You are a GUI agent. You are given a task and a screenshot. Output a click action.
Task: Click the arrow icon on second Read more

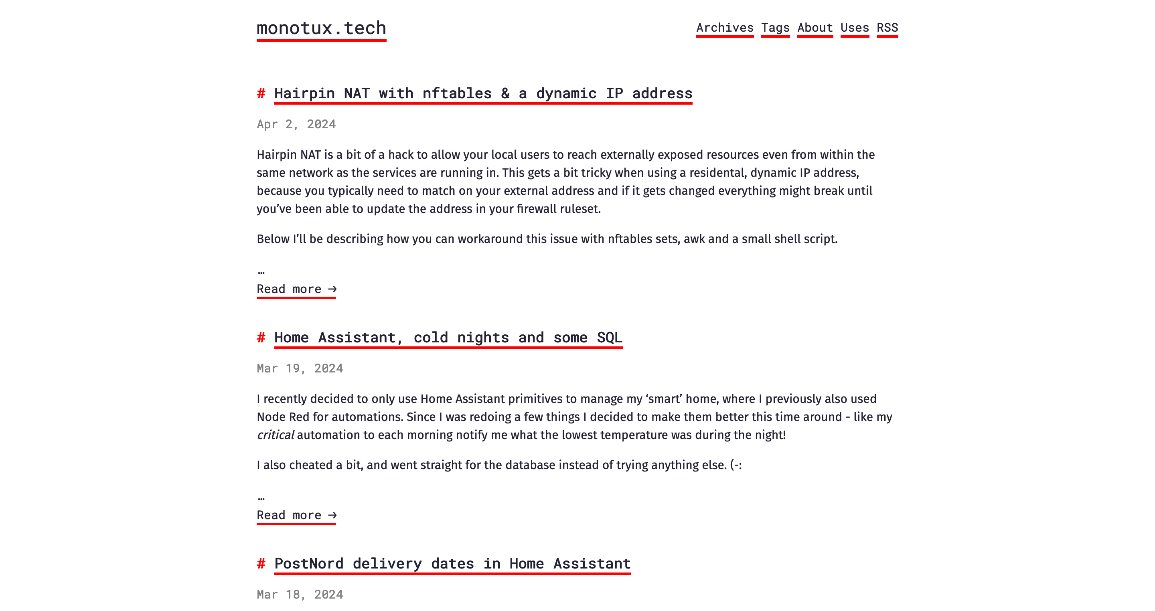tap(334, 515)
